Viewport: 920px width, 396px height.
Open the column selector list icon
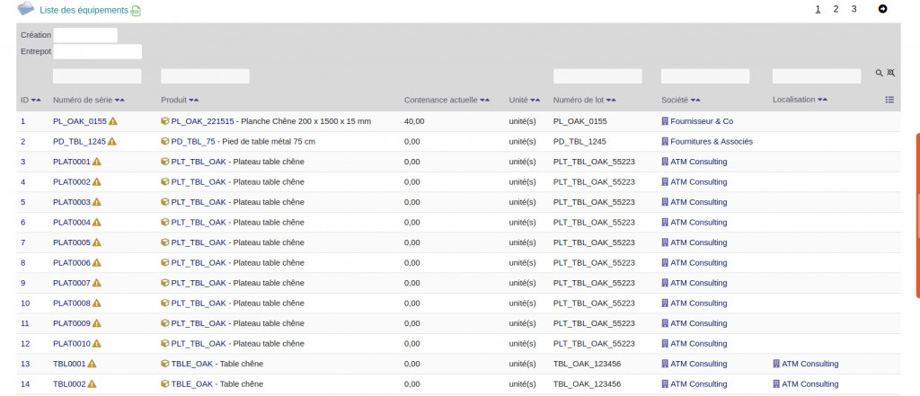[889, 100]
